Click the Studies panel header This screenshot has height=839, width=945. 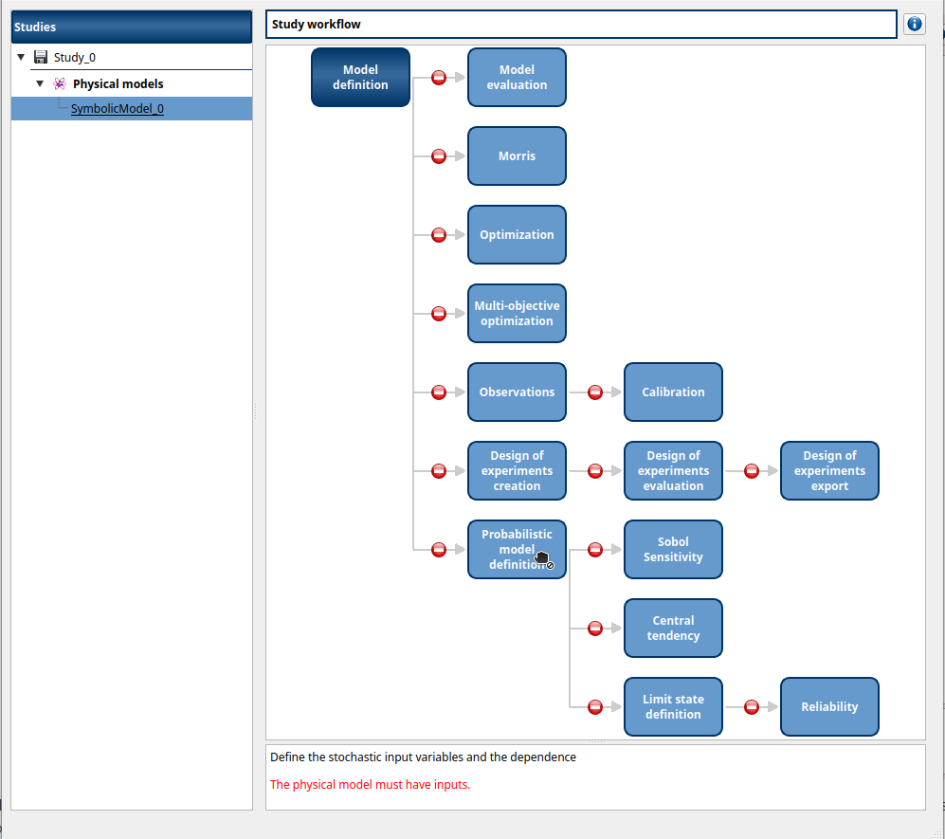coord(132,27)
